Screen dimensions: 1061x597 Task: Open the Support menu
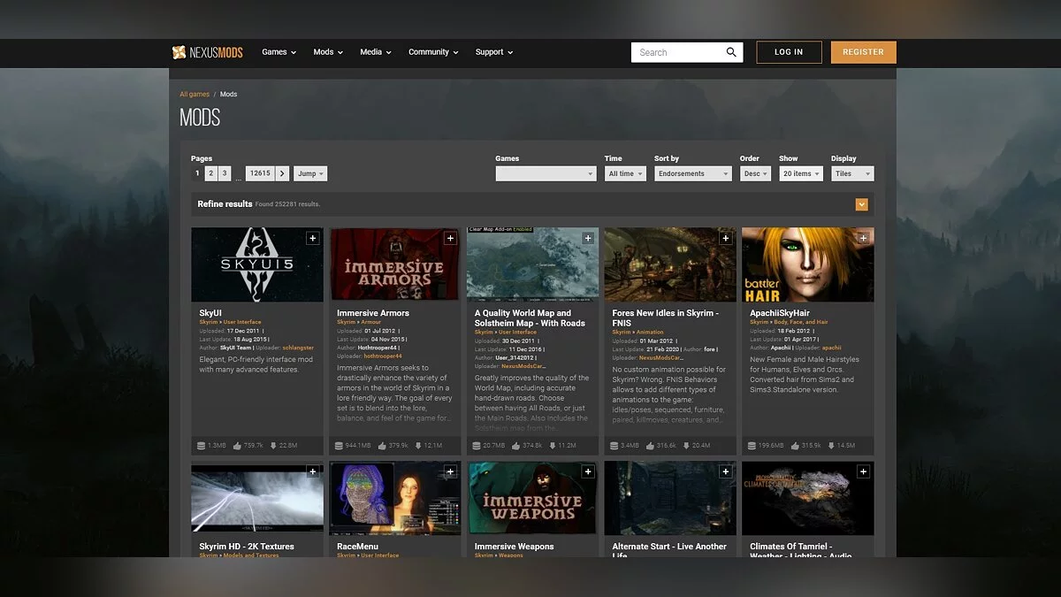click(494, 52)
